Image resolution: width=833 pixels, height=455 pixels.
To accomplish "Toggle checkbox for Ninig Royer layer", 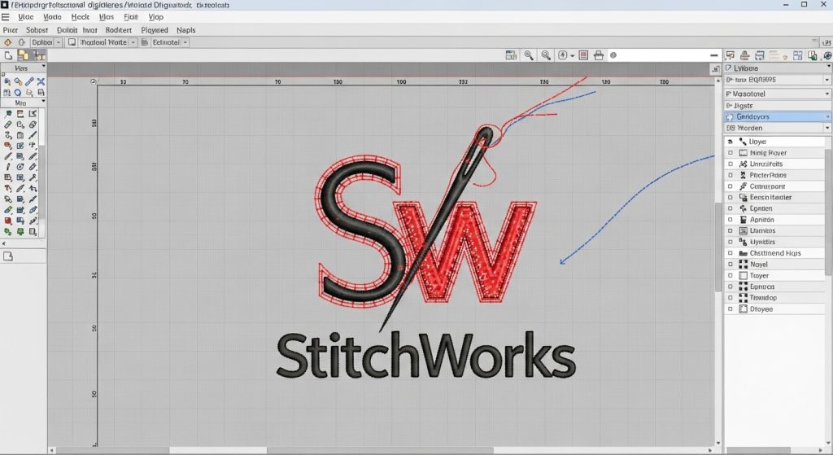I will [731, 152].
